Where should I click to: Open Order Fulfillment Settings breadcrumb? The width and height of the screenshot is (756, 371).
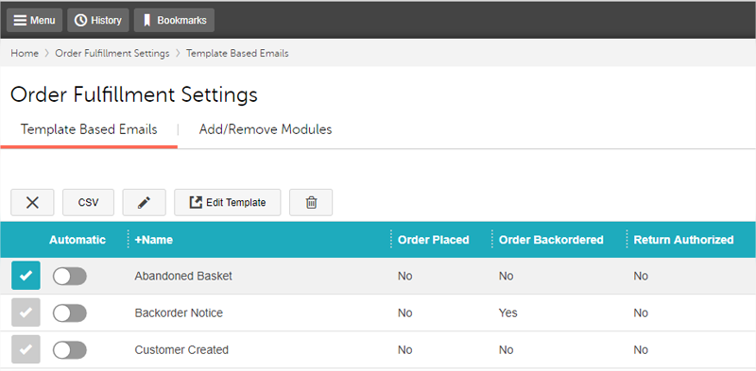pyautogui.click(x=112, y=54)
